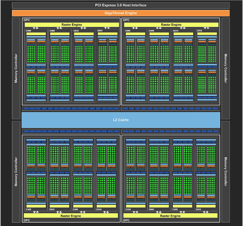Click Raster Engine bar in upper-left GPC
The height and width of the screenshot is (226, 243).
tap(72, 25)
